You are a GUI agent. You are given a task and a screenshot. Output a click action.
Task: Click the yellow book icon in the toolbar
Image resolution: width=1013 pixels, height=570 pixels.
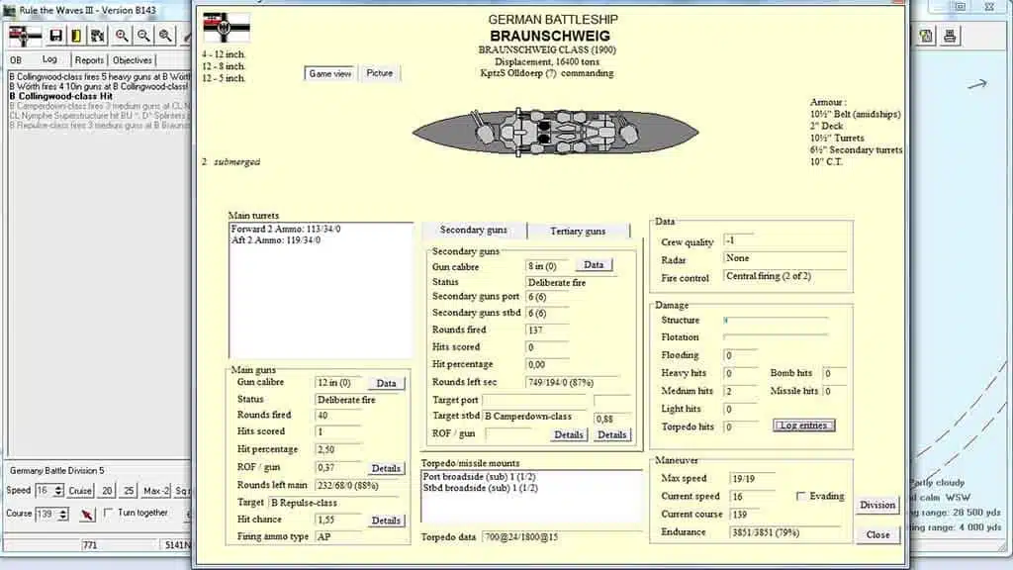click(76, 36)
